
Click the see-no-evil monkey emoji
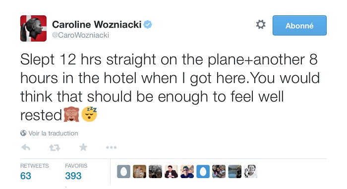(71, 114)
